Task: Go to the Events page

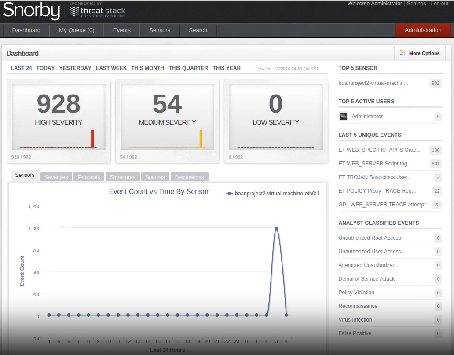Action: point(121,30)
